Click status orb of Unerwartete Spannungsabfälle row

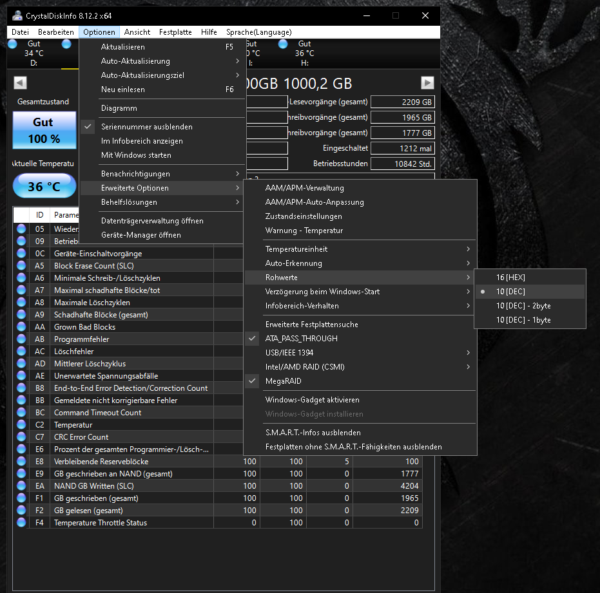tap(21, 375)
